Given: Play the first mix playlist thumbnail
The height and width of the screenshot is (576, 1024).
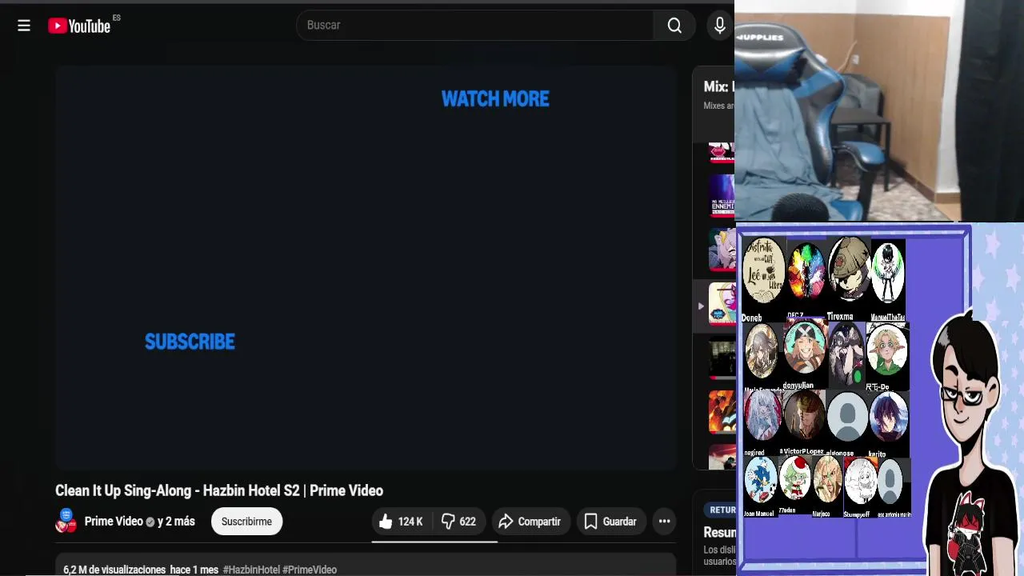Looking at the screenshot, I should [722, 154].
